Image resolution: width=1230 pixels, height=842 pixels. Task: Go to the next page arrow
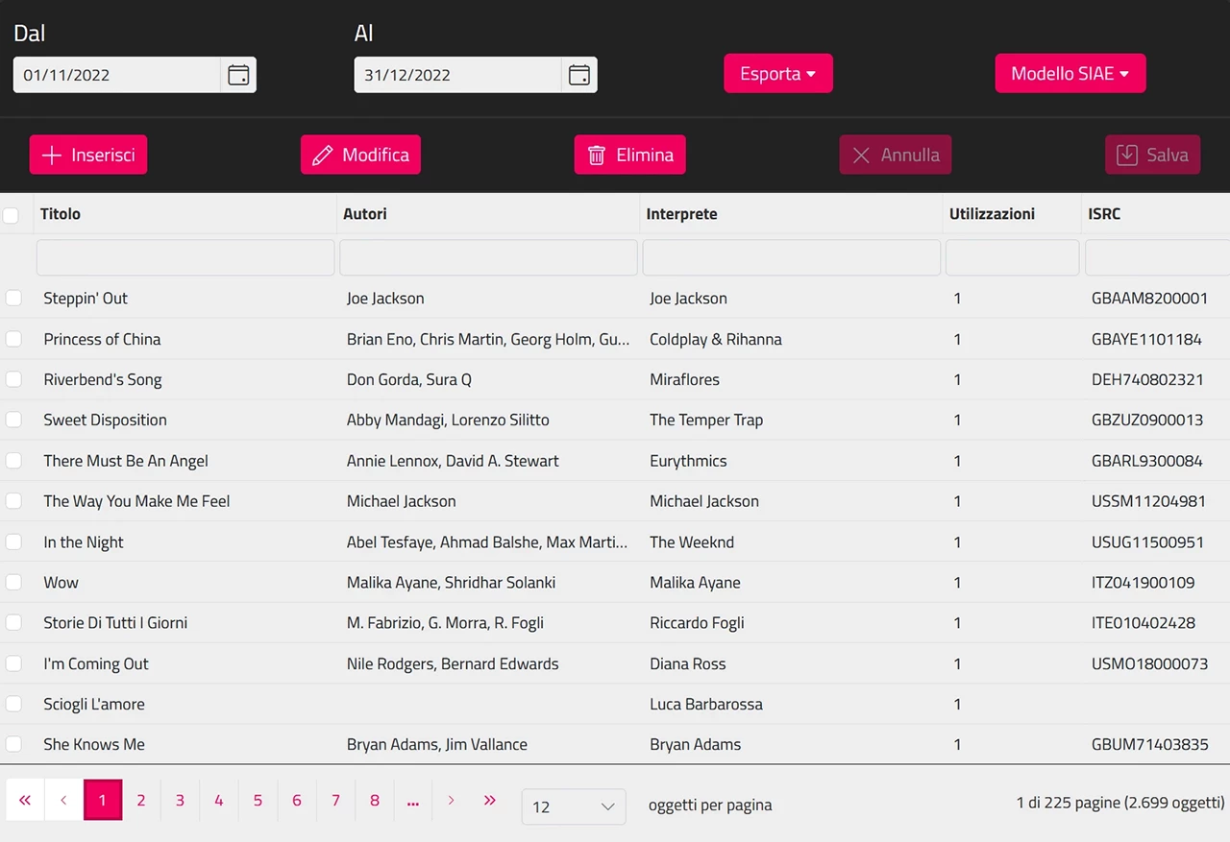pyautogui.click(x=452, y=800)
